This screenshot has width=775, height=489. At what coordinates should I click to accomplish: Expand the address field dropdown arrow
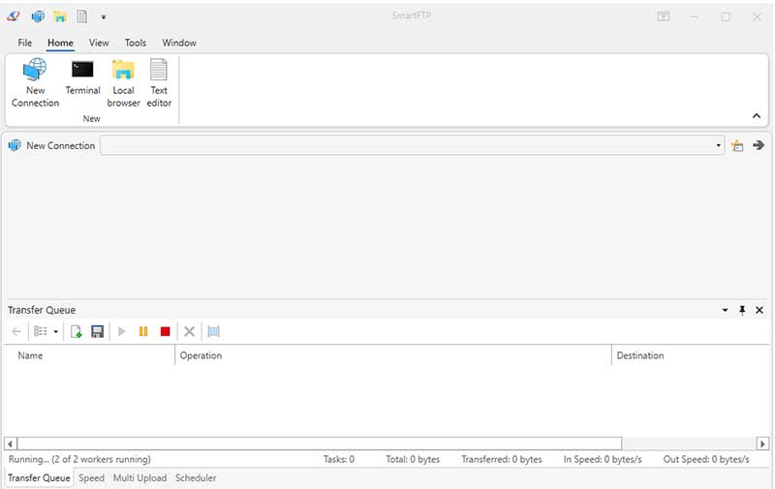point(718,145)
